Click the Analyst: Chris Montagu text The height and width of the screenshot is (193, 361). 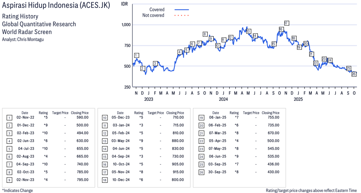[x=23, y=39]
